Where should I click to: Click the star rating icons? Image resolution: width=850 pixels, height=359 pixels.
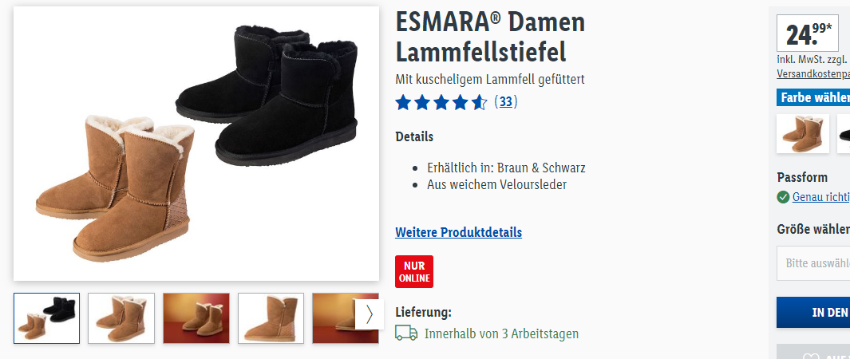coord(441,102)
